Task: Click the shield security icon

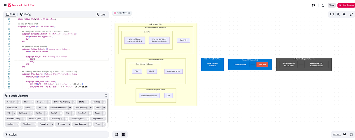Action: pos(344,134)
